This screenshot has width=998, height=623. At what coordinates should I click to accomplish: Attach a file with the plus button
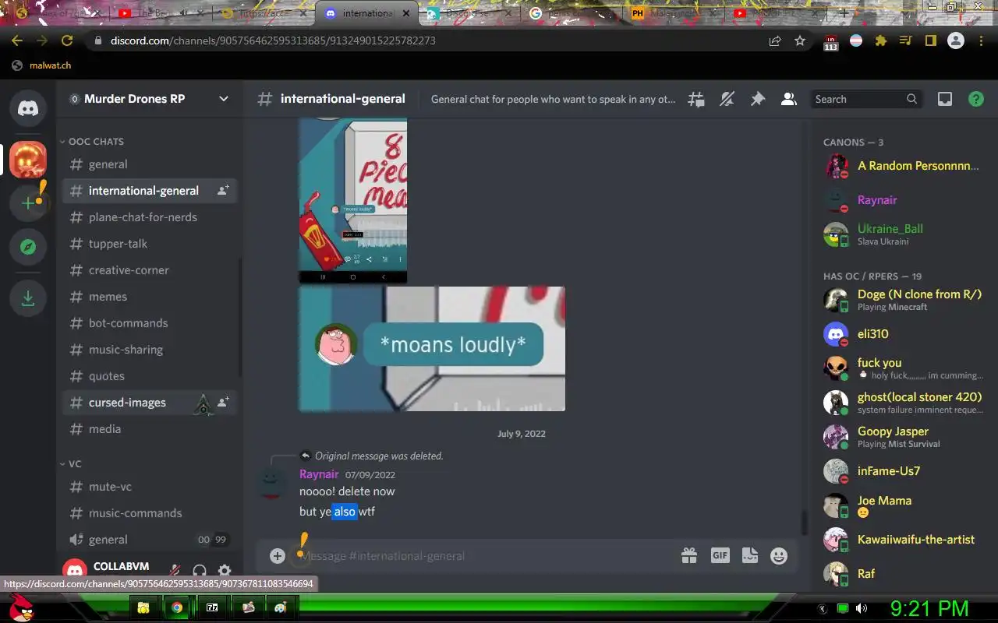(x=278, y=555)
